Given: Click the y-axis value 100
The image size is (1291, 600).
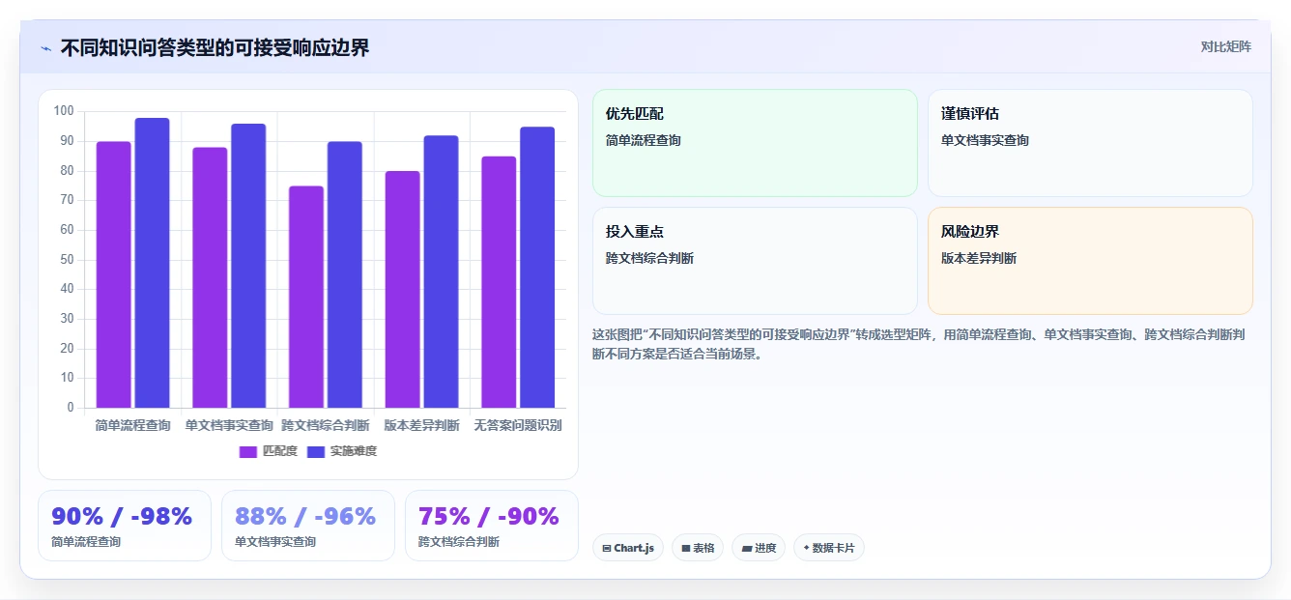Looking at the screenshot, I should click(x=64, y=111).
